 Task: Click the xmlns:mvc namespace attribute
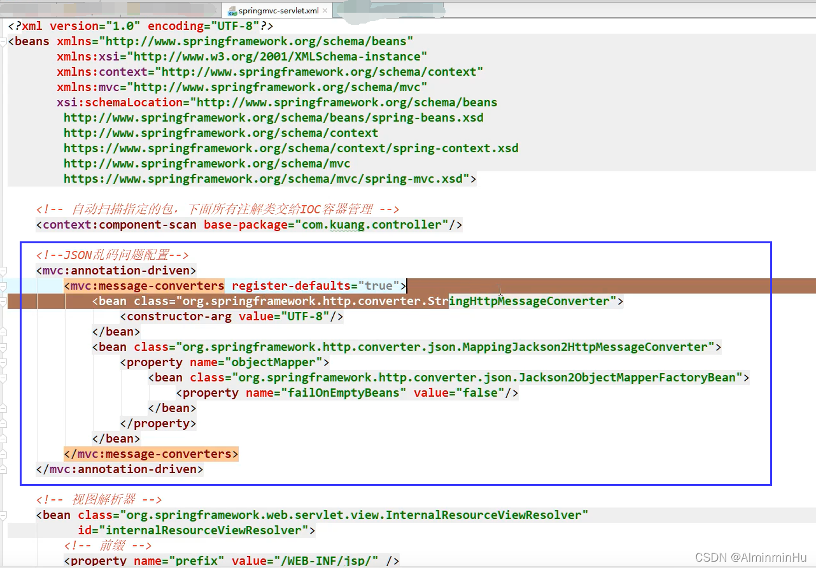[242, 87]
